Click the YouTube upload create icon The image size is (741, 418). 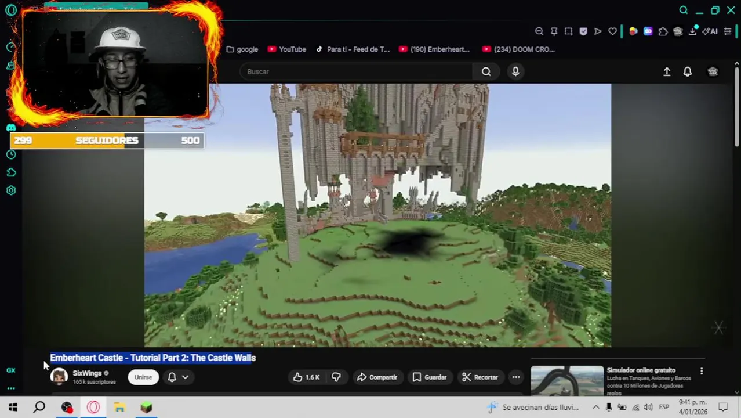(667, 71)
